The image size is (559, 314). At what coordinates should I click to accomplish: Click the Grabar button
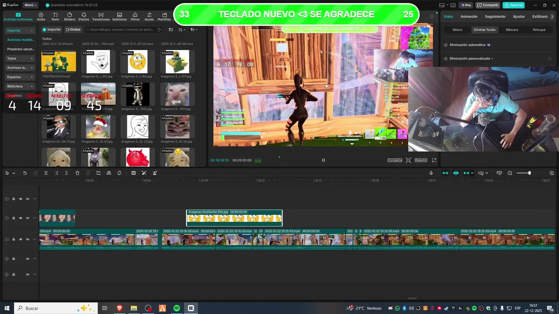pos(73,30)
